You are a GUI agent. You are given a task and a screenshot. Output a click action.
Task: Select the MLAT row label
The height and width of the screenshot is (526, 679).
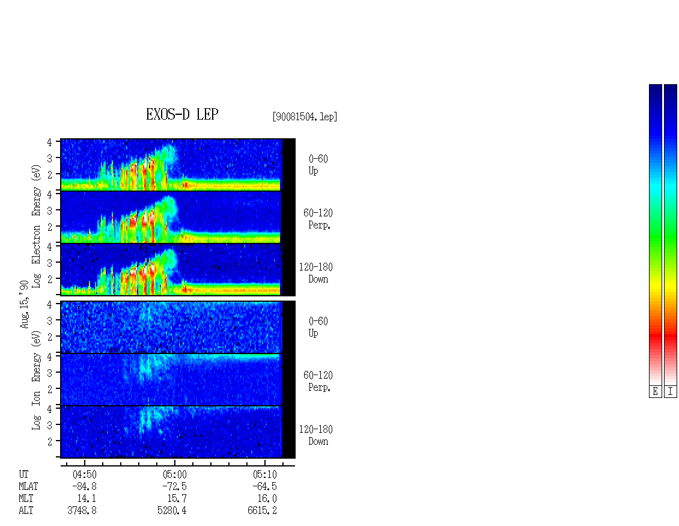(28, 486)
